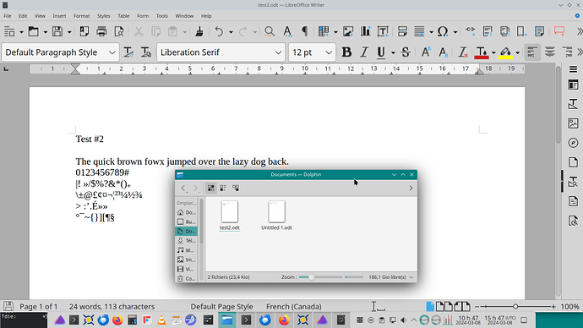Open Find and Replace magnifier icon
Screen dimensions: 583x328
[270, 31]
